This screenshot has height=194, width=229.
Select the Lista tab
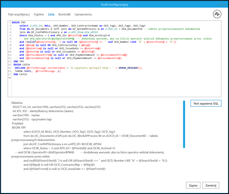tap(51, 14)
